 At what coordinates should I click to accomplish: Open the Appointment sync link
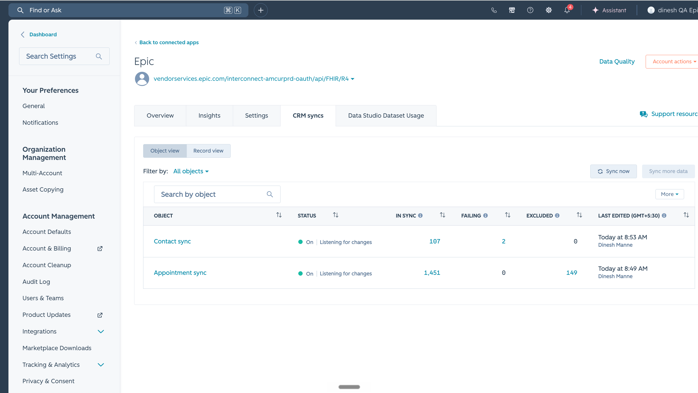point(180,273)
